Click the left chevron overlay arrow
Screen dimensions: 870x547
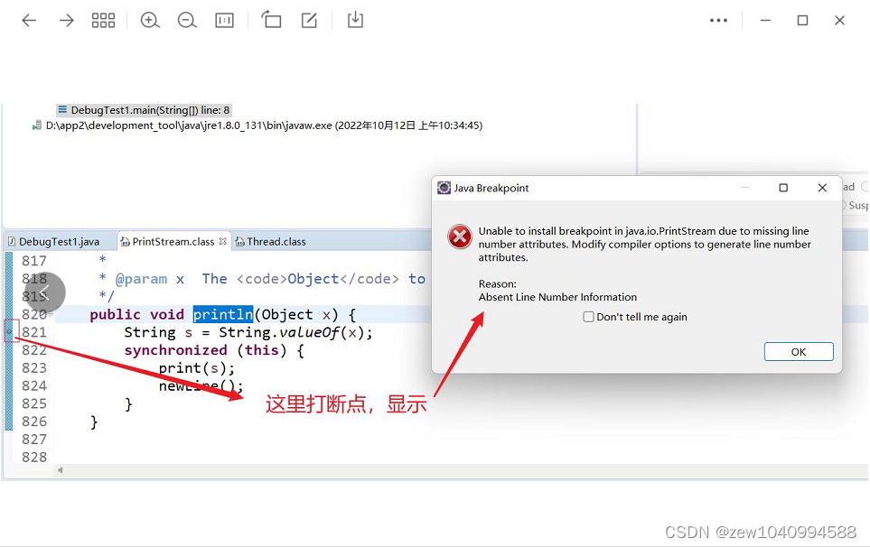point(43,293)
